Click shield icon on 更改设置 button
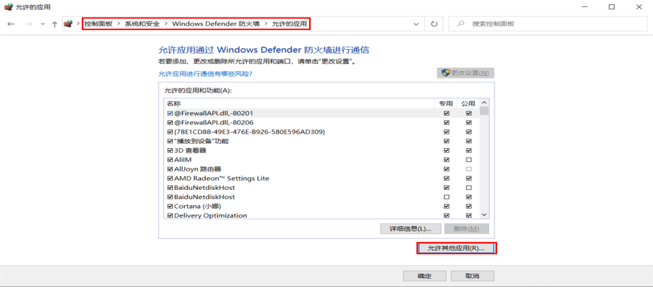Screen dimensions: 653x287 tap(446, 73)
